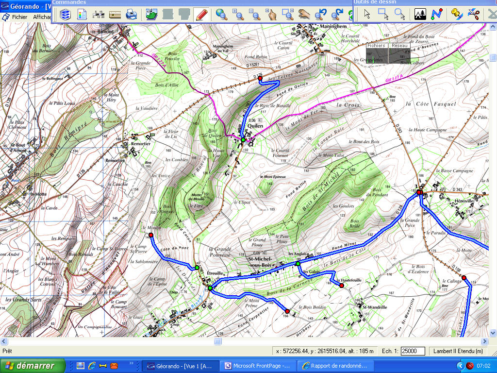Select the zoom out magnifier tool
This screenshot has height=373, width=497.
tap(254, 15)
